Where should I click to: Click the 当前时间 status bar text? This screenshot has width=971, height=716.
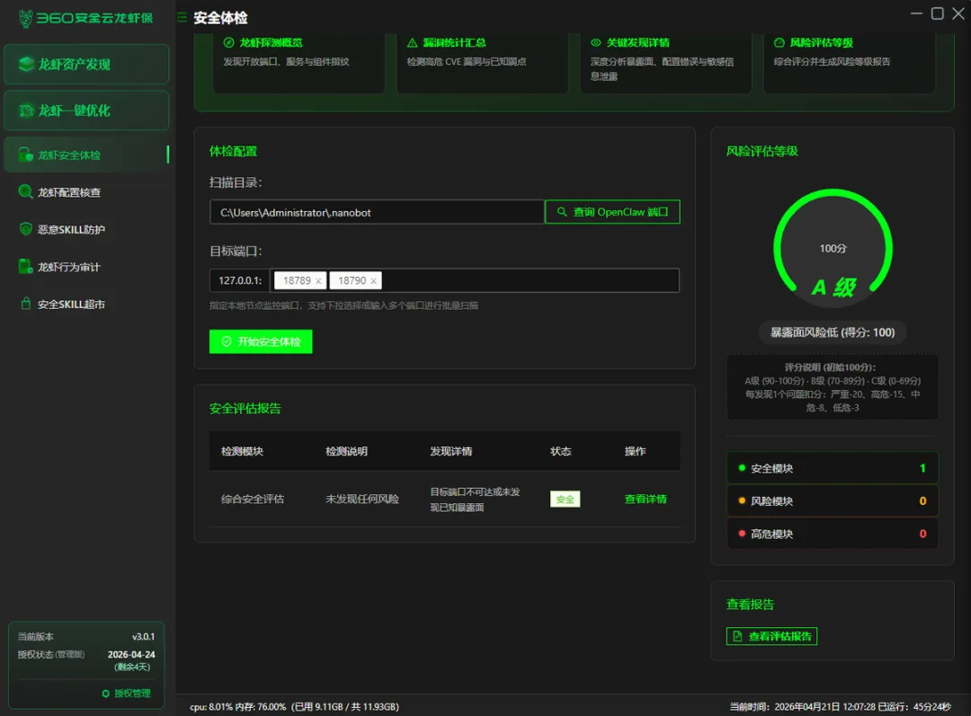coord(803,707)
